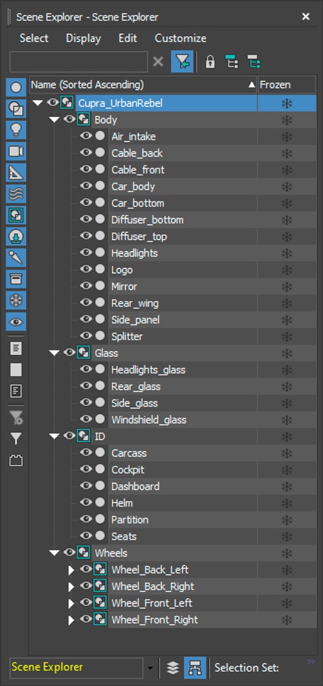The width and height of the screenshot is (323, 686).
Task: Close the Scene Explorer panel
Action: [x=306, y=17]
